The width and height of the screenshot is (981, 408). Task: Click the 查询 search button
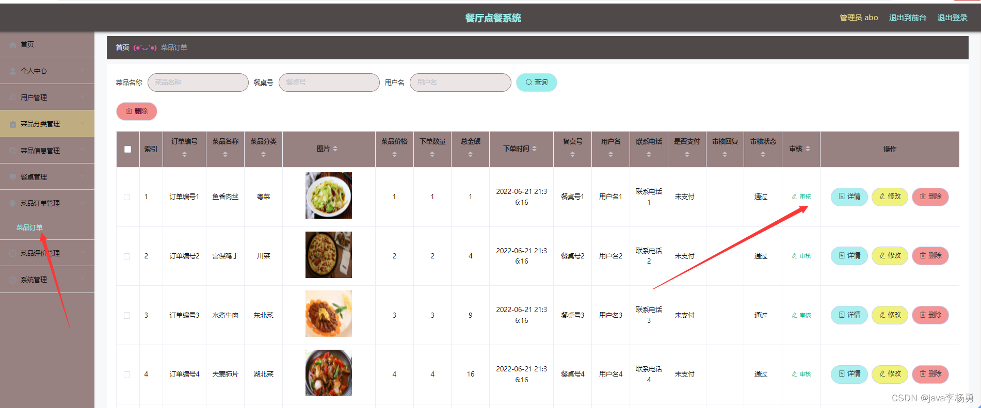click(x=536, y=83)
